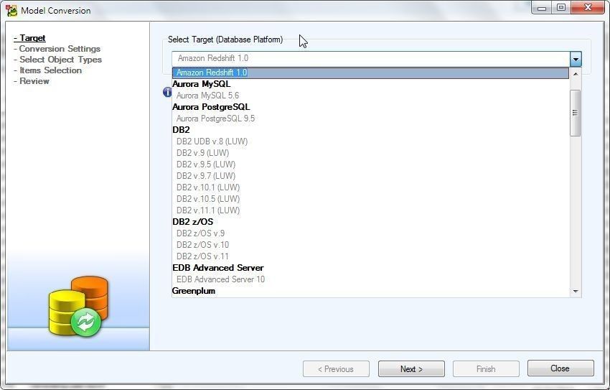Screen dimensions: 610x390
Task: Maximize the Model Conversion window
Action: pyautogui.click(x=561, y=7)
